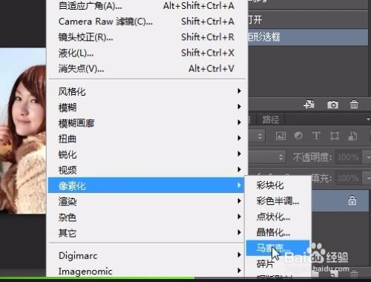The height and width of the screenshot is (282, 371).
Task: Open the opacity slider dropdown arrow
Action: [x=367, y=157]
